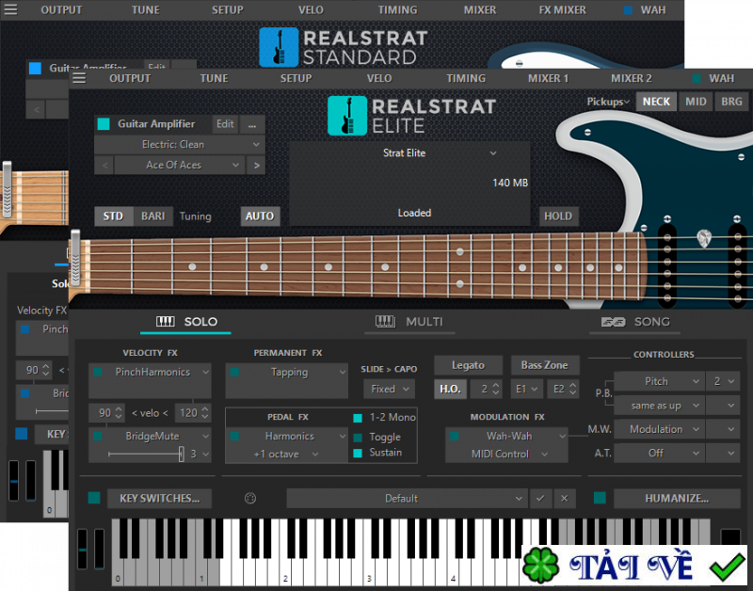753x591 pixels.
Task: Open FX MIXER in Standard window
Action: 562,10
